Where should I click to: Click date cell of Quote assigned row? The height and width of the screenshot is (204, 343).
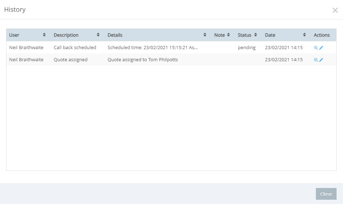click(x=284, y=59)
